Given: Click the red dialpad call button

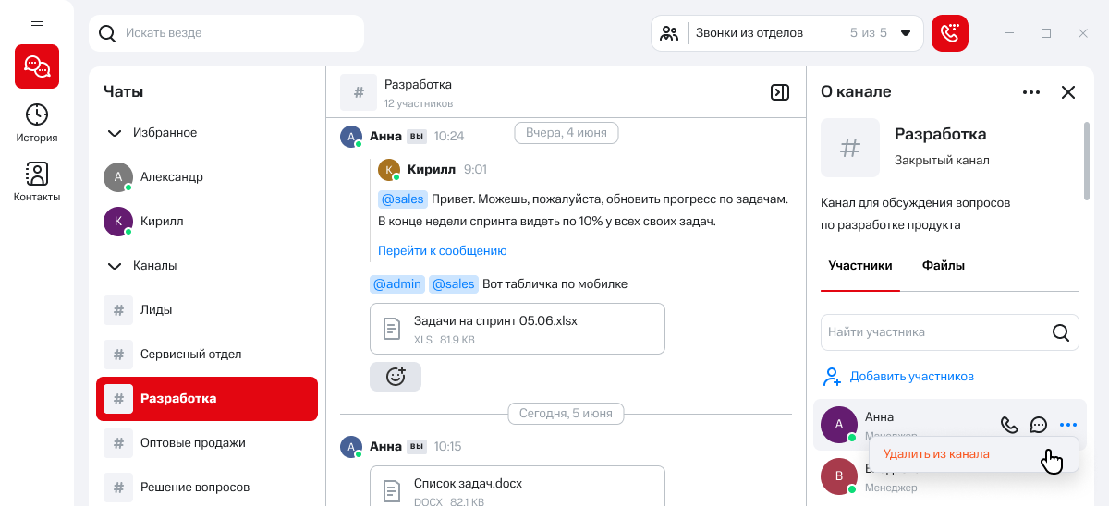Looking at the screenshot, I should click(950, 33).
